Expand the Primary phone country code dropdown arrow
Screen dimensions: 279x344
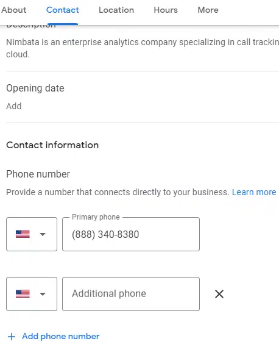(43, 234)
